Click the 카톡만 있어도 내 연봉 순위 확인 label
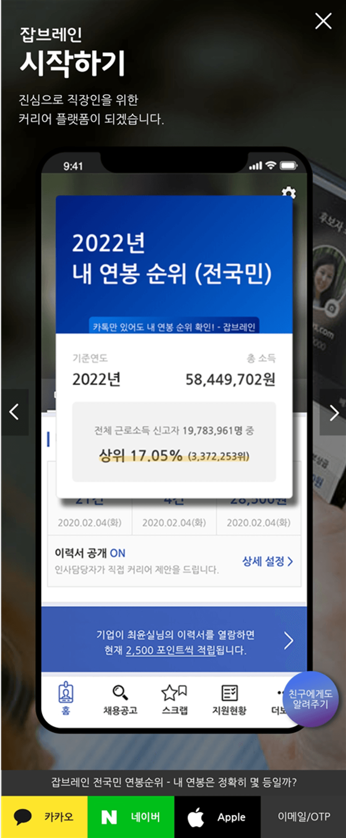Image resolution: width=346 pixels, height=838 pixels. [174, 327]
